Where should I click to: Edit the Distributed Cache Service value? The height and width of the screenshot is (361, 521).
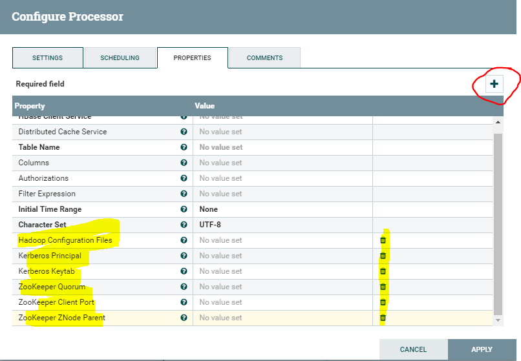282,132
